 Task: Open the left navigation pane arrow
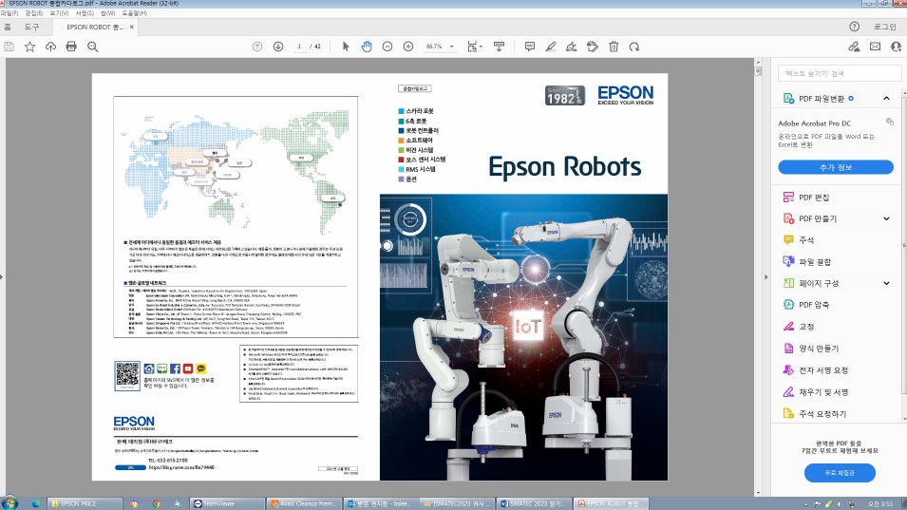click(2, 277)
